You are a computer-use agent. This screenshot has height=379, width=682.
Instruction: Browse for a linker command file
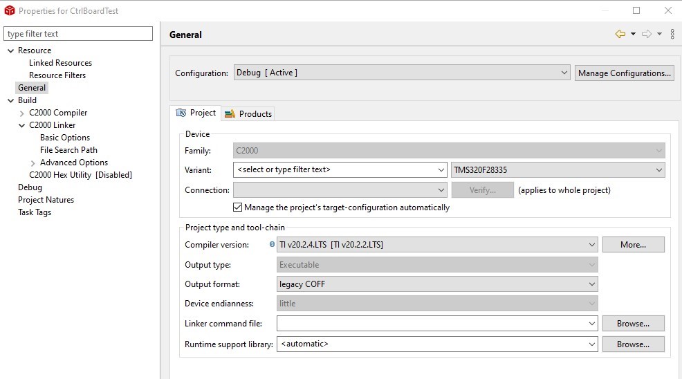(633, 323)
